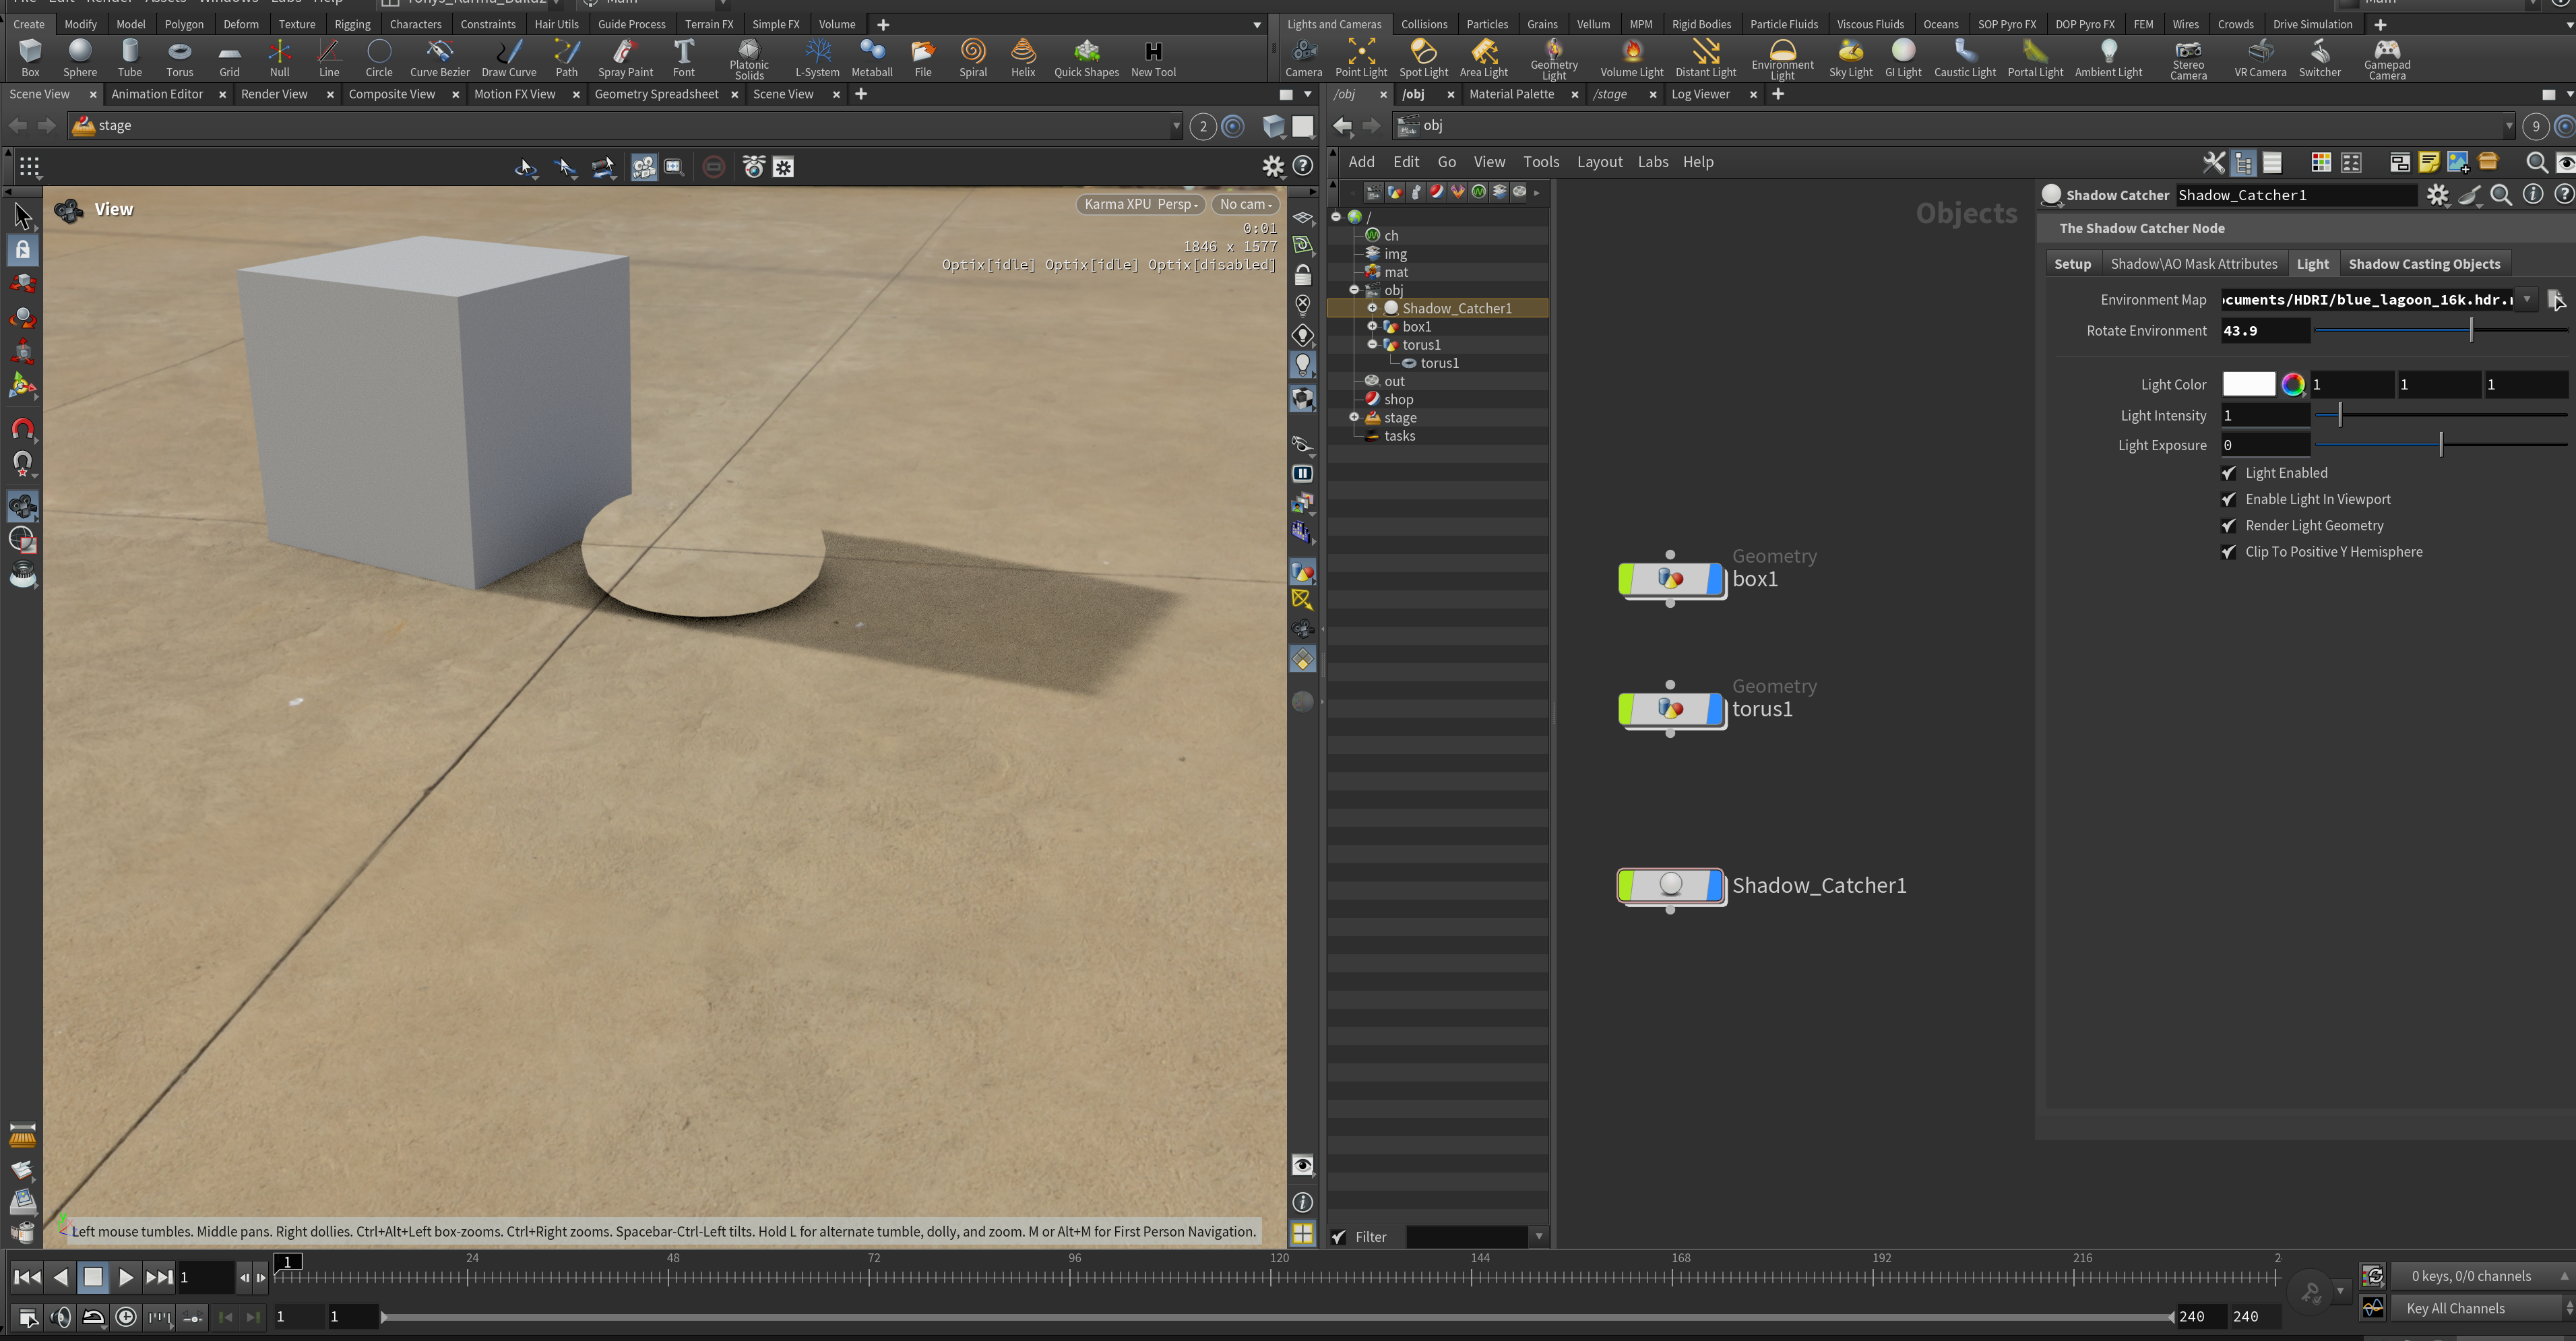The width and height of the screenshot is (2576, 1341).
Task: Toggle the Light Enabled checkbox
Action: (x=2229, y=473)
